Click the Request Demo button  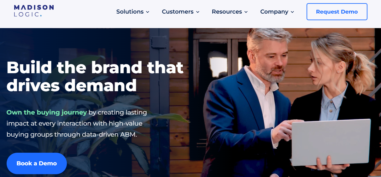[337, 12]
